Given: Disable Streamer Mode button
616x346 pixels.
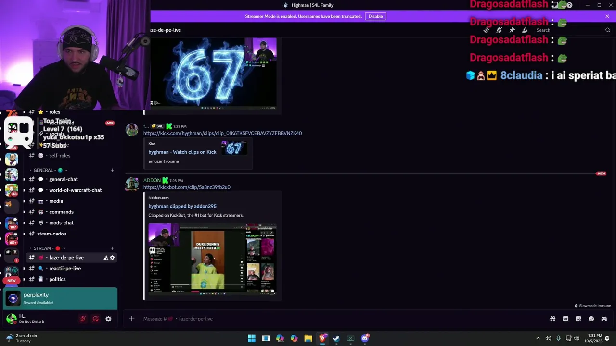Looking at the screenshot, I should tap(375, 16).
